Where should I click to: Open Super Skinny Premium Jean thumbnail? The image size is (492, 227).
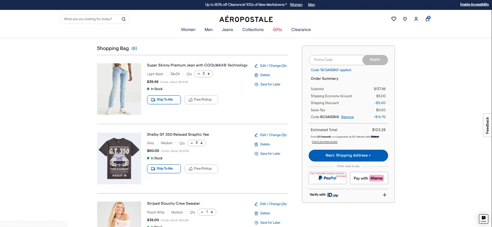pos(119,89)
